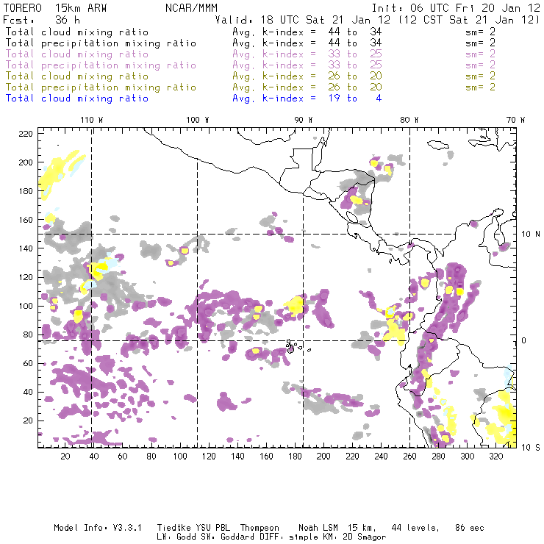Image resolution: width=544 pixels, height=544 pixels.
Task: Select the "80 W" longitude label
Action: (409, 120)
